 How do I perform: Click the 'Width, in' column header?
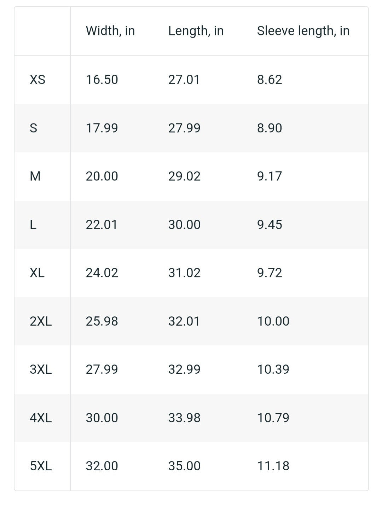[110, 31]
